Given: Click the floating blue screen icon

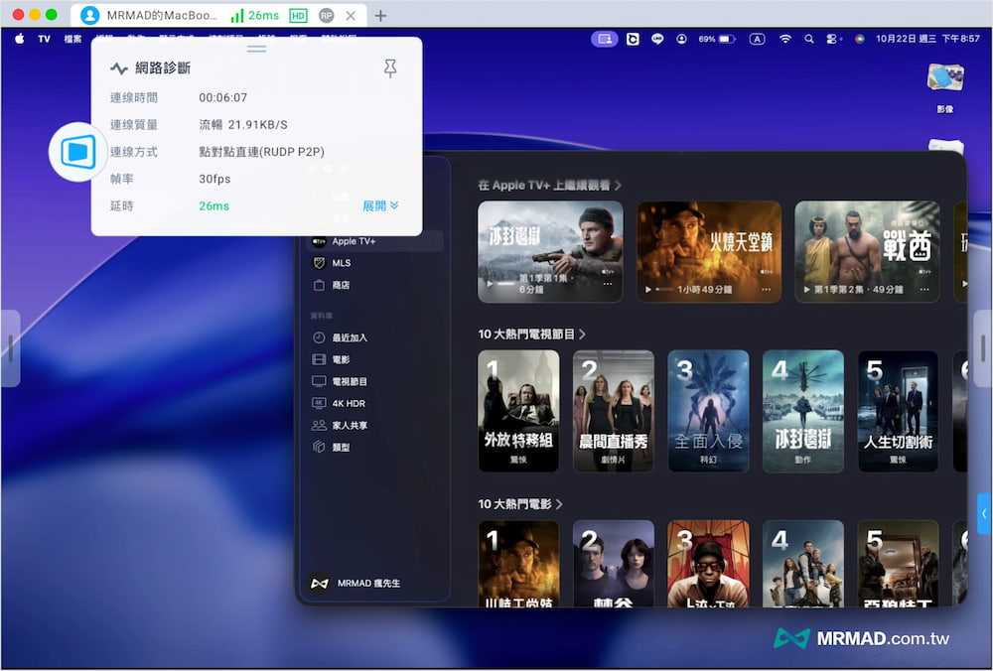Looking at the screenshot, I should (x=78, y=152).
